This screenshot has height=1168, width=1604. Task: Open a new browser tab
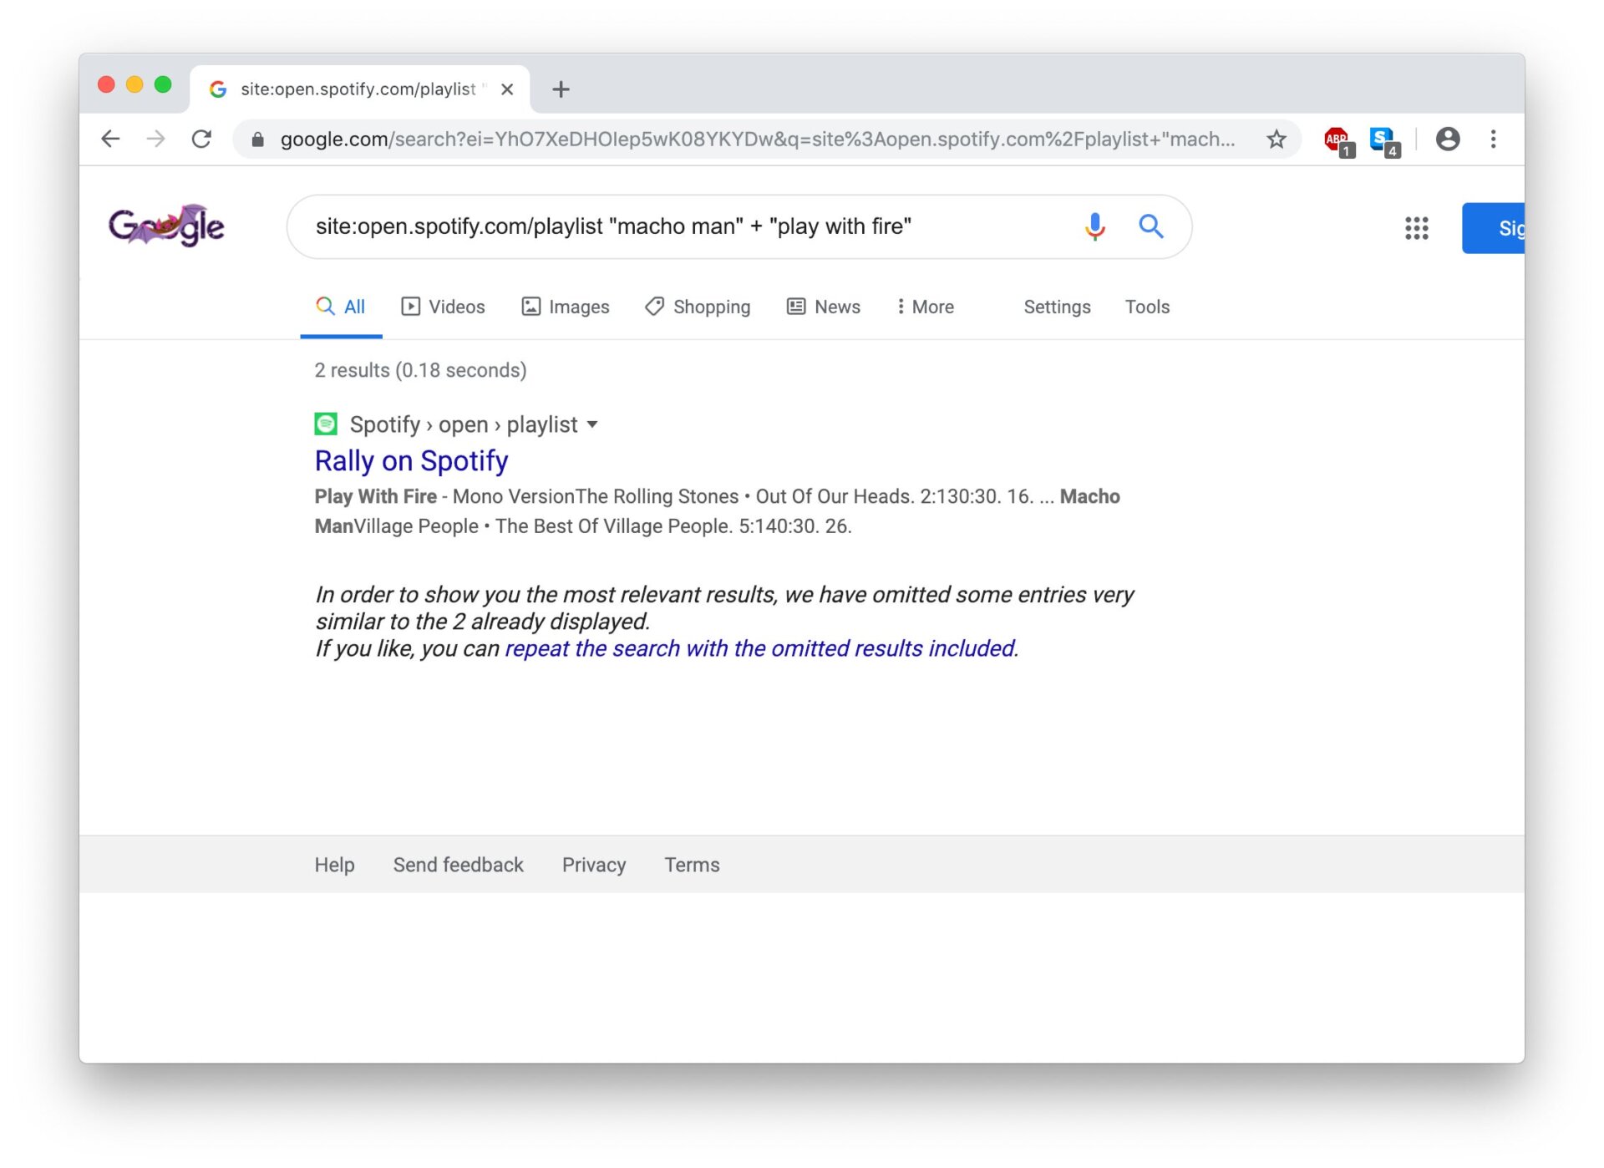click(561, 89)
